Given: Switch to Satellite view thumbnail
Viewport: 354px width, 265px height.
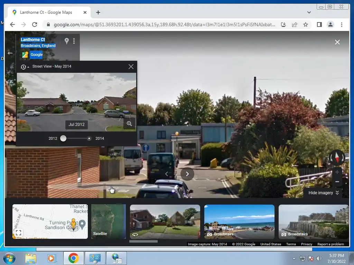Looking at the screenshot, I should coord(108,222).
